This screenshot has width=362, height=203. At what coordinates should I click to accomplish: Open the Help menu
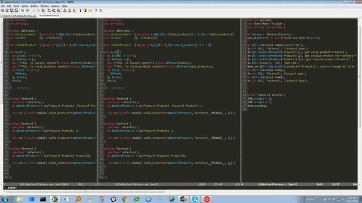65,6
